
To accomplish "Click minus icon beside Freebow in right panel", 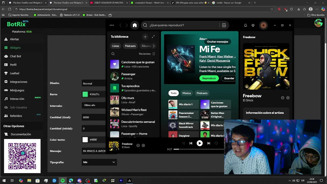I will pyautogui.click(x=283, y=98).
